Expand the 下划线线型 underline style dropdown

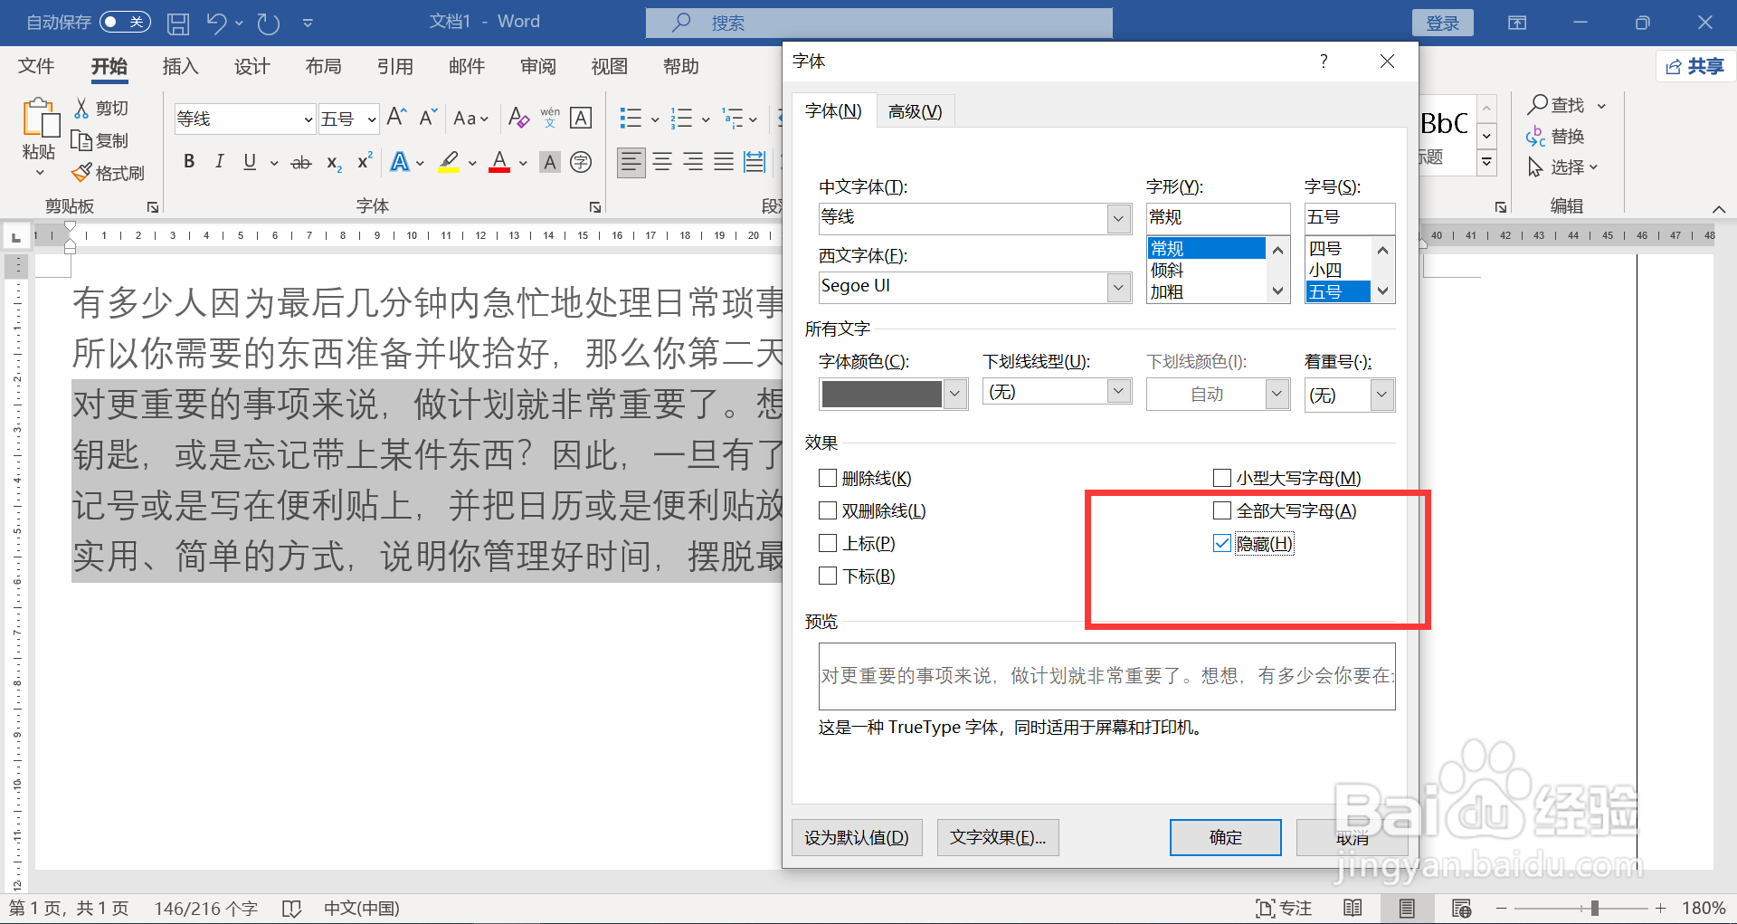tap(1118, 391)
